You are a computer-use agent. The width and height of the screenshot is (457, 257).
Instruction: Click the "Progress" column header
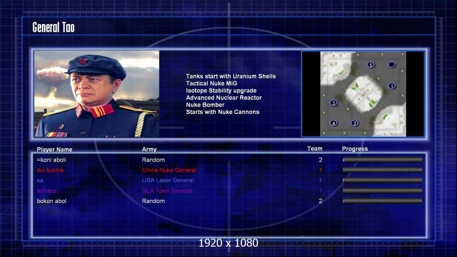tap(355, 149)
